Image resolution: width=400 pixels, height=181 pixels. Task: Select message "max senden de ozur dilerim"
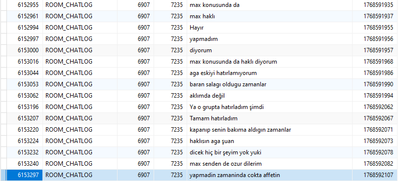pos(270,164)
